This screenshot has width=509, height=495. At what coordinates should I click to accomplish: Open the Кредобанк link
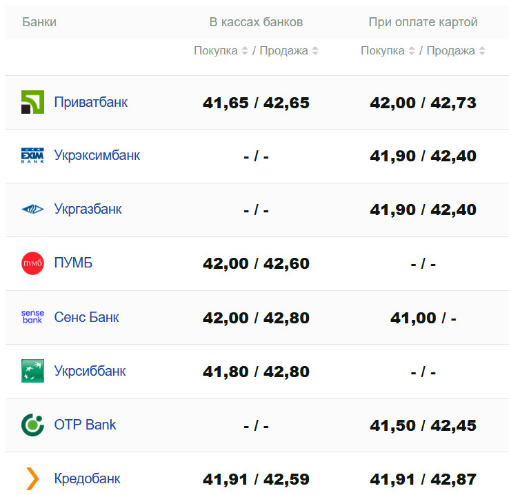coord(88,478)
